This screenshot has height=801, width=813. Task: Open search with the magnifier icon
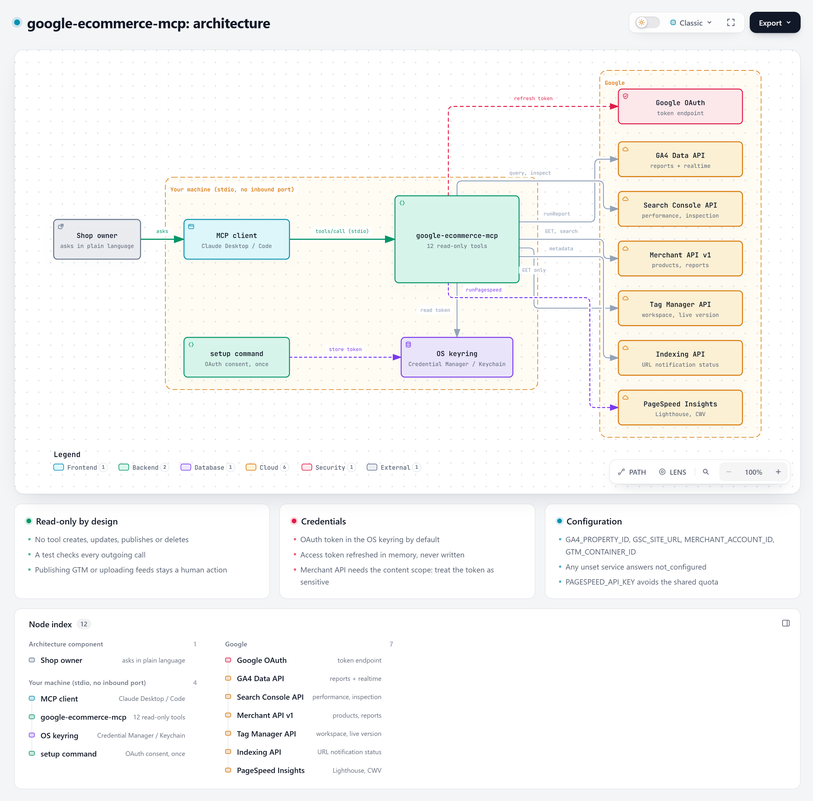click(706, 472)
